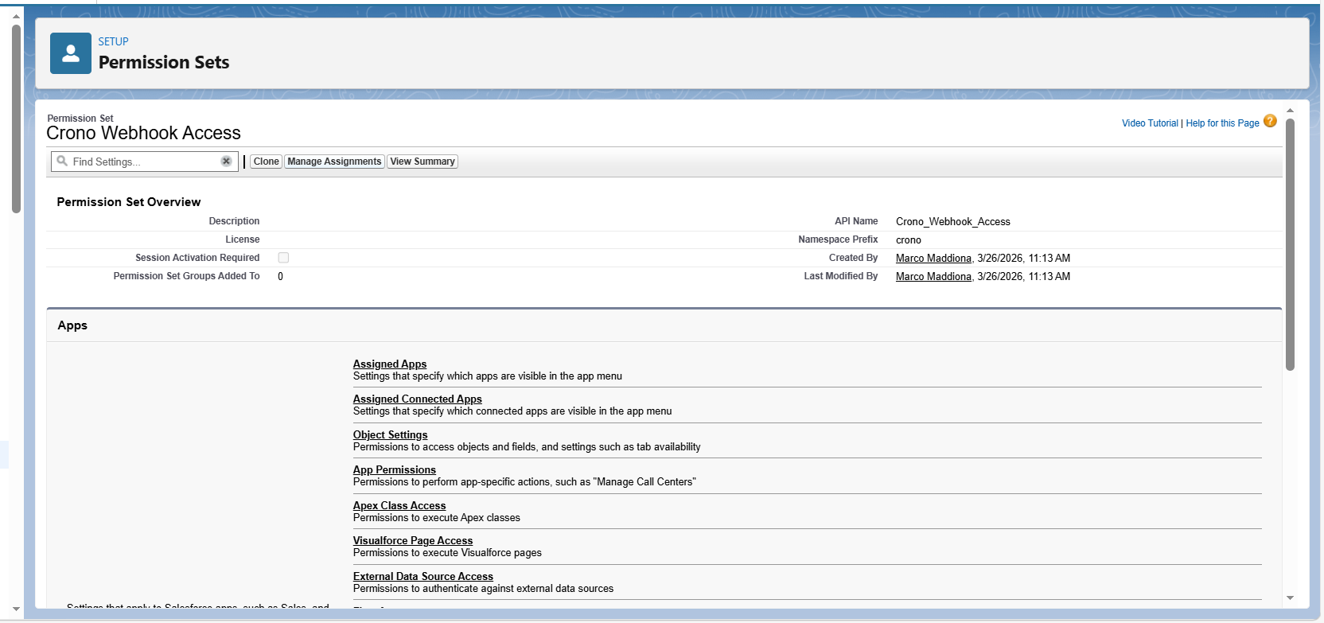Open Manage Assignments

click(x=334, y=162)
